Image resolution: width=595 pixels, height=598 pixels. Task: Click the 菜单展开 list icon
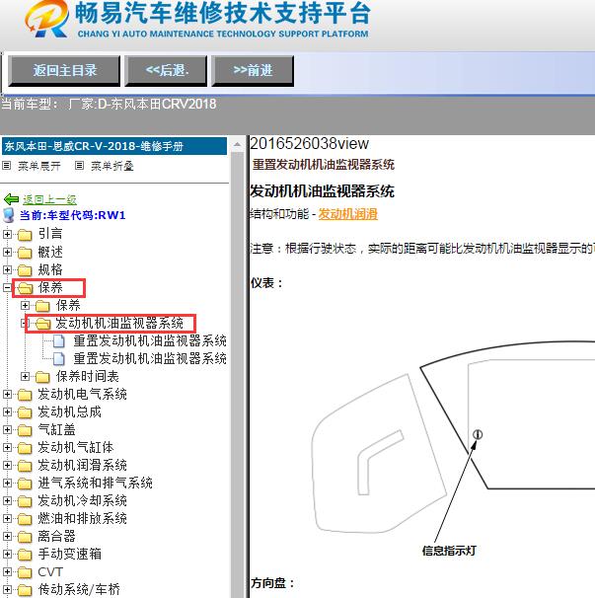point(7,166)
